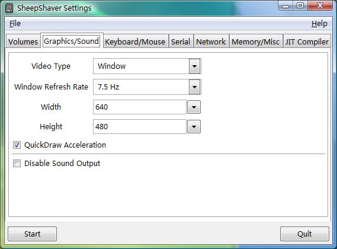337x249 pixels.
Task: Go to the Network tab
Action: (211, 41)
